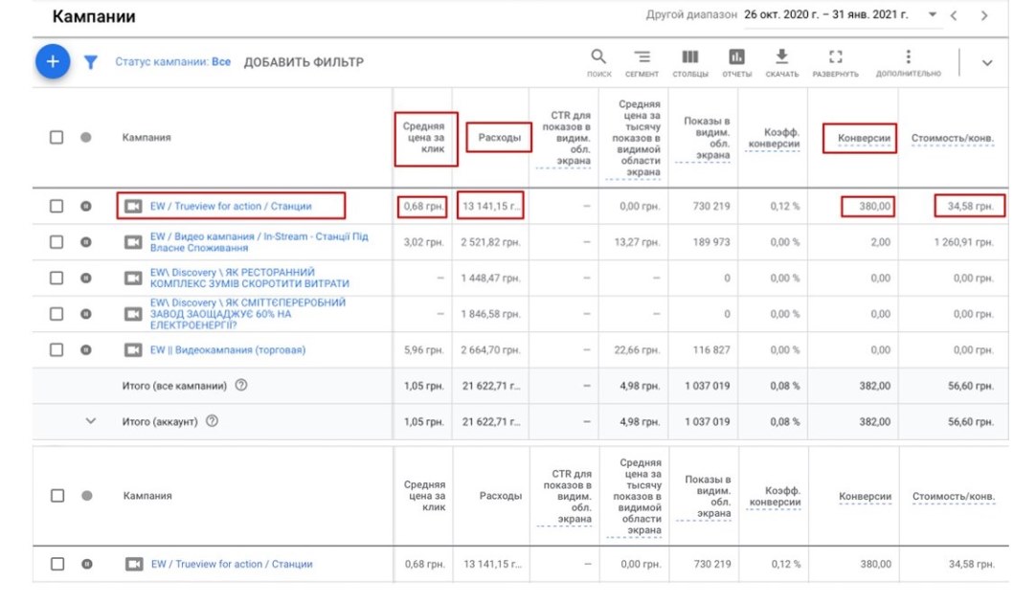Click the Статус кампании: Все filter
The image size is (1036, 604).
pos(172,61)
